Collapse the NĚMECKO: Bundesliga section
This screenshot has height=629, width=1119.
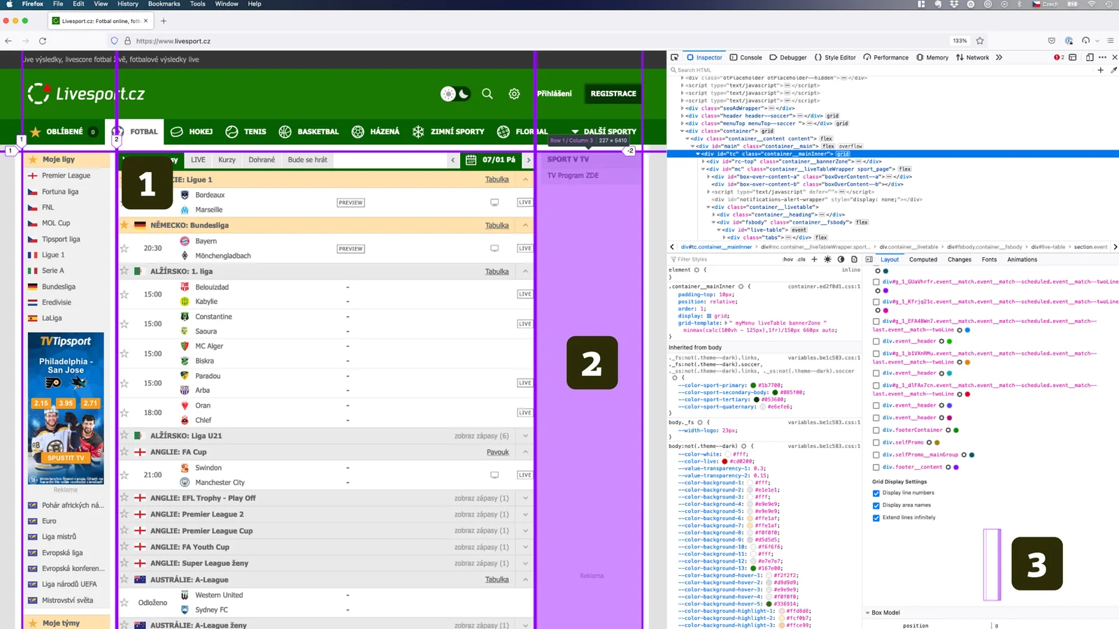pos(525,225)
